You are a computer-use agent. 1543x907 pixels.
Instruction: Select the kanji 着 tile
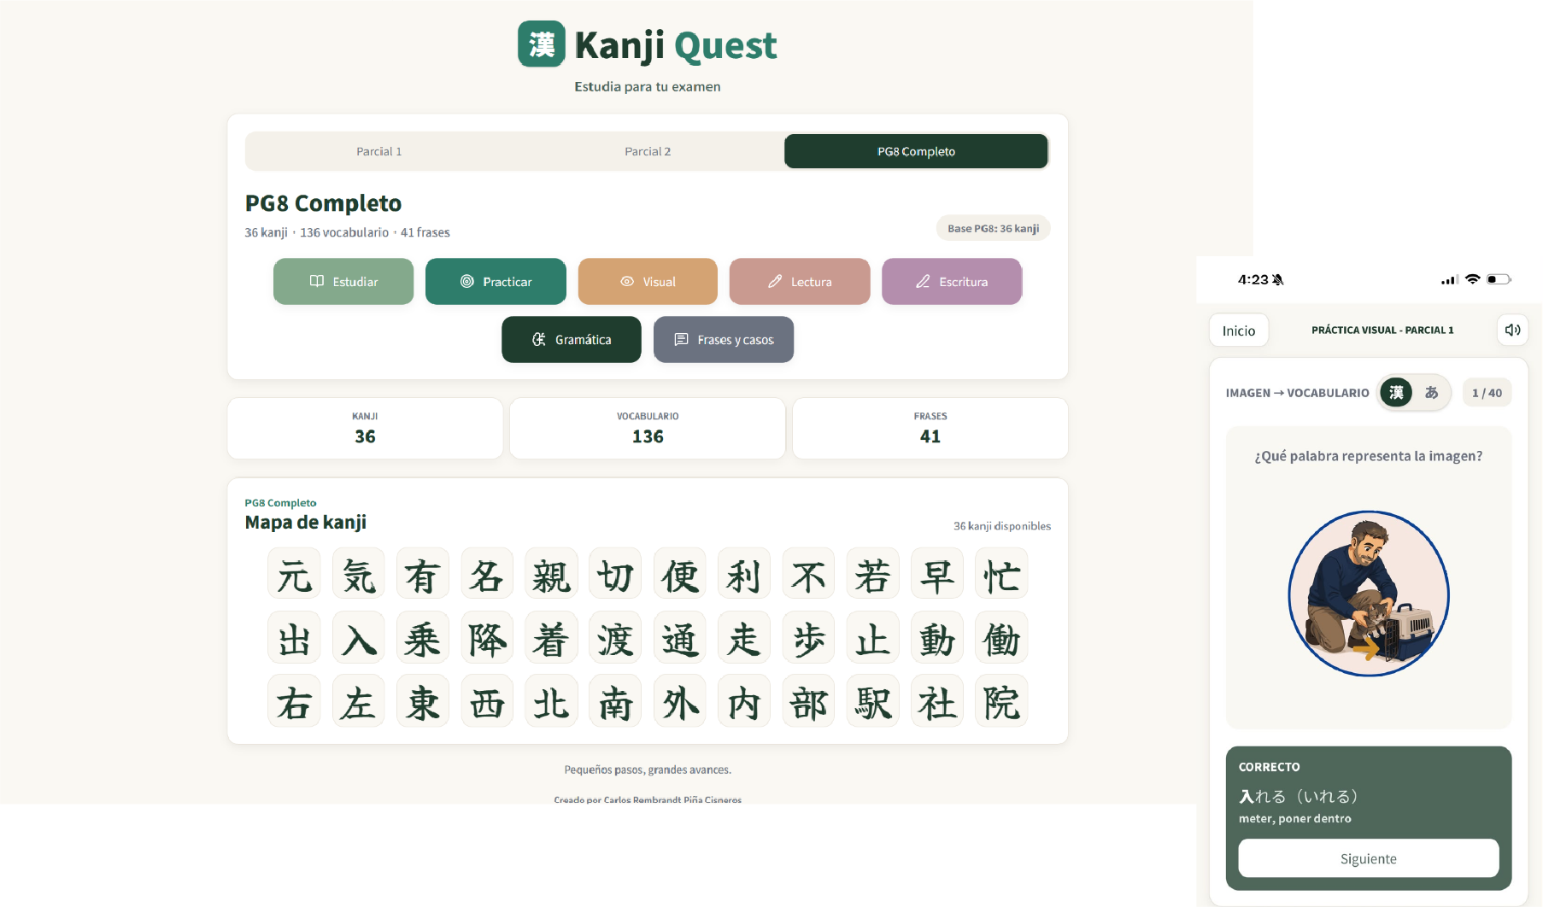[552, 637]
